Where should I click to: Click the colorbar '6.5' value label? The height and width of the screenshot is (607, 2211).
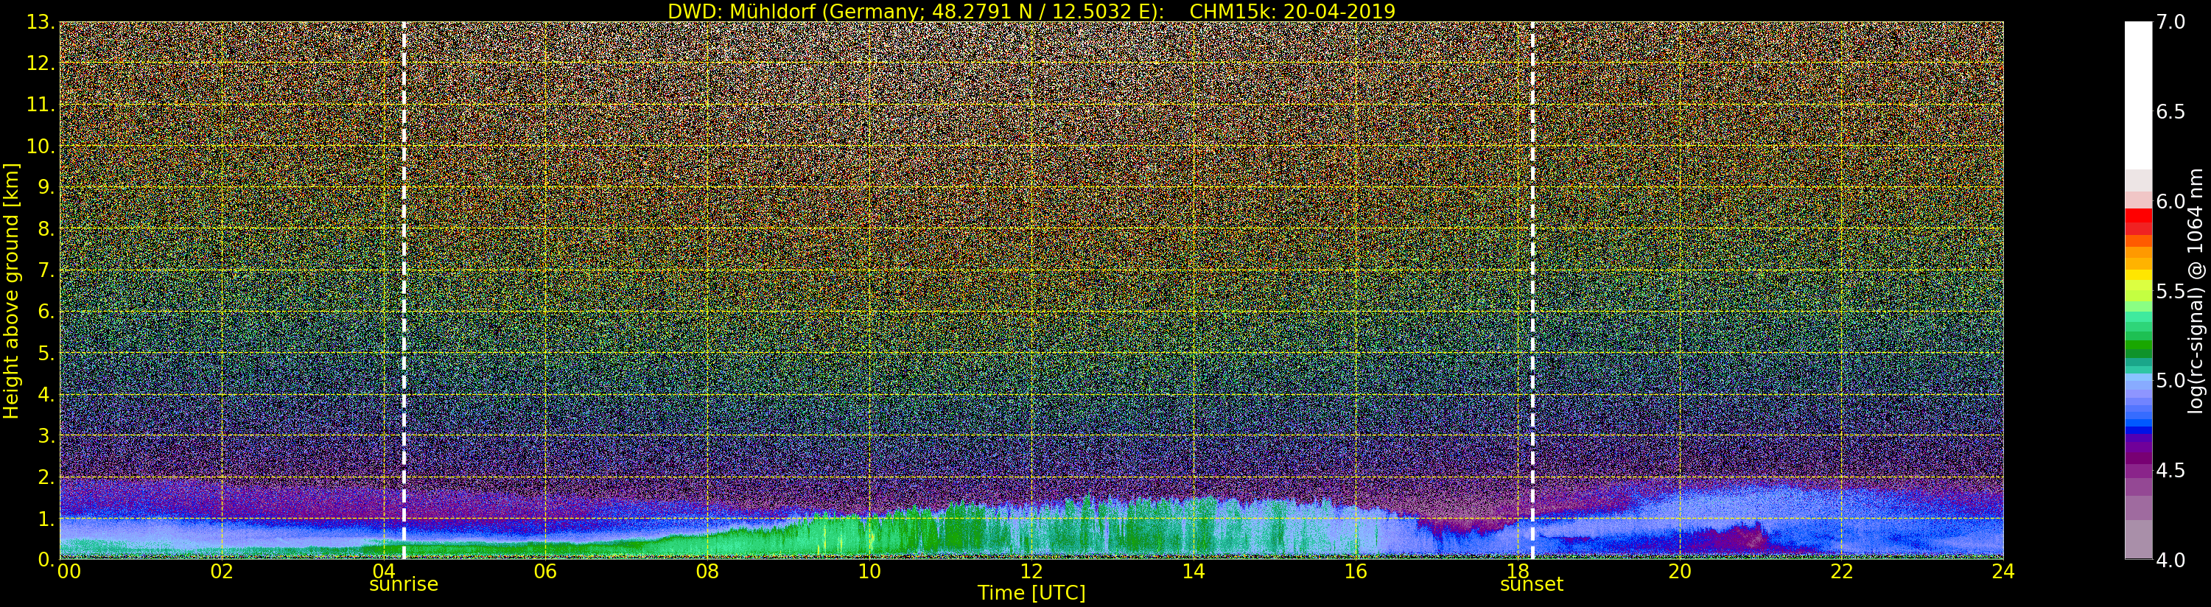point(2170,112)
